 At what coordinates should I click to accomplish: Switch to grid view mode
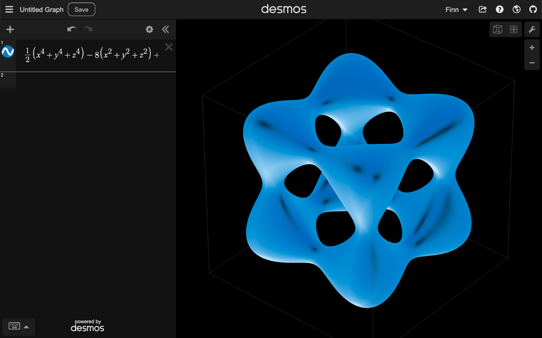[x=514, y=29]
